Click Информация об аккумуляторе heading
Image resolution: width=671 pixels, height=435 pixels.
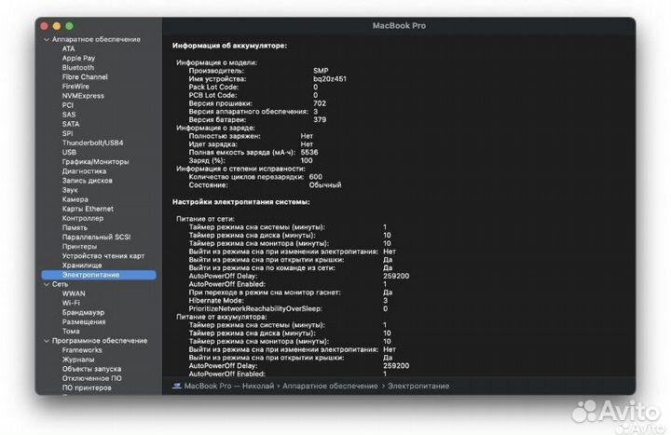pos(229,46)
